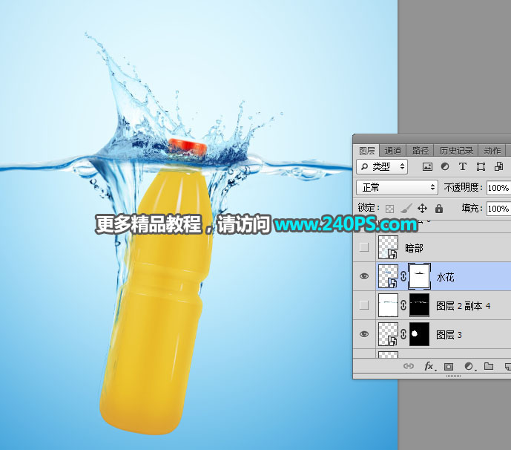The image size is (511, 450).
Task: Click the 填充 fill value field
Action: (x=498, y=209)
